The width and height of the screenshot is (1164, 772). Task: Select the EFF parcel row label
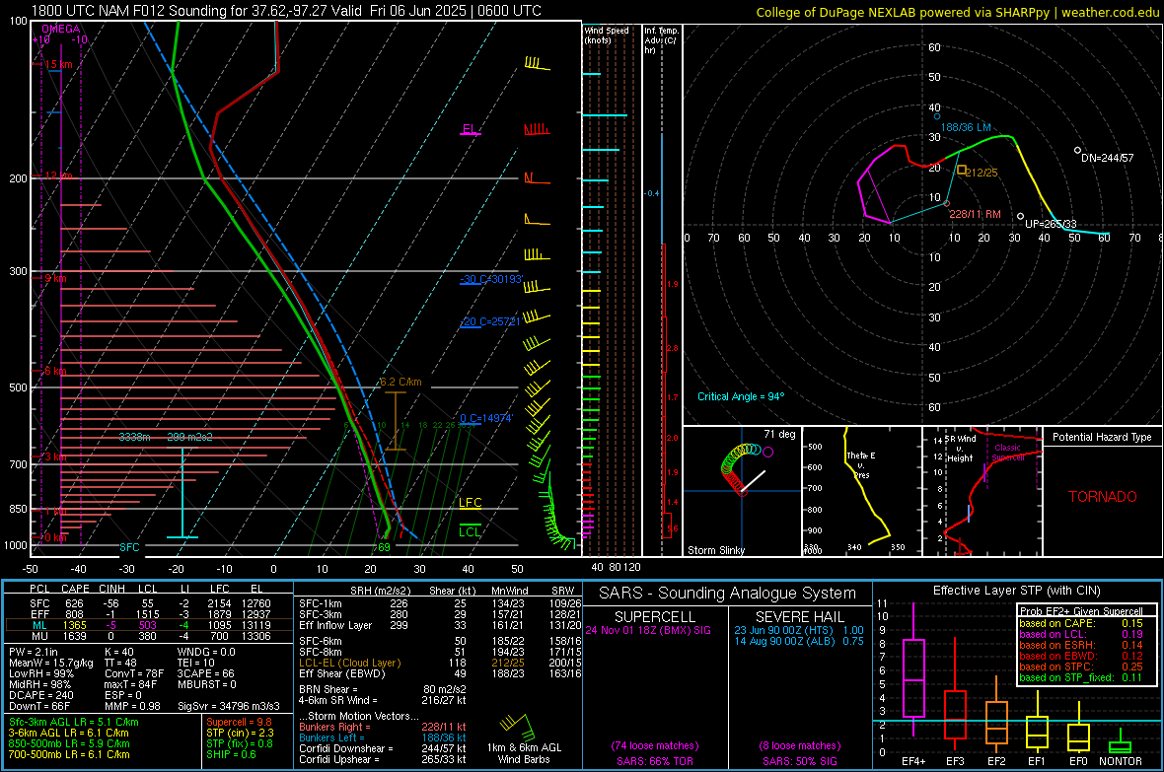[39, 614]
